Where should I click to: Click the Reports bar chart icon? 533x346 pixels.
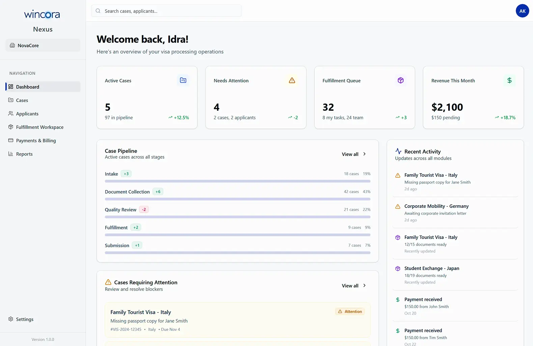pos(11,154)
